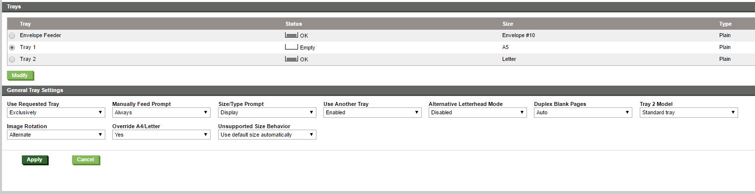Click the Modify button
The image size is (755, 194).
20,76
